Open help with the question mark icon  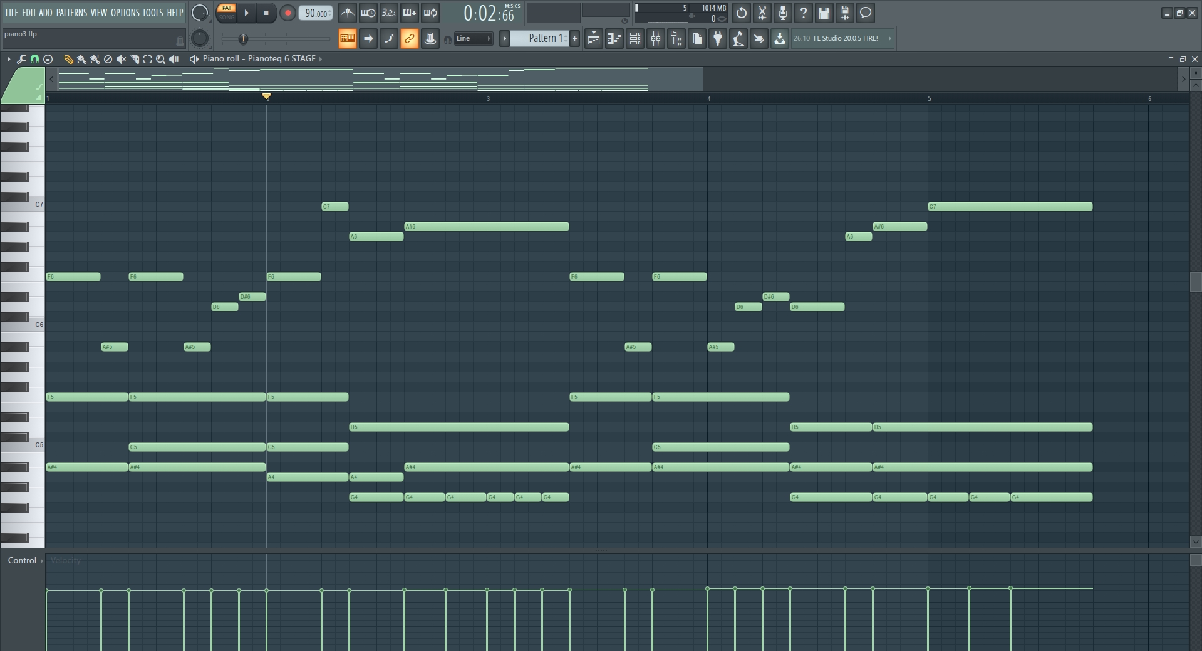coord(804,13)
